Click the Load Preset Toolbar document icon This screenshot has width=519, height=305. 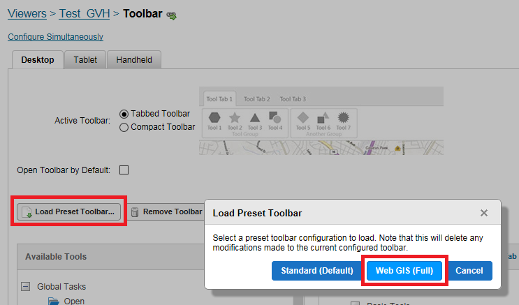coord(27,212)
